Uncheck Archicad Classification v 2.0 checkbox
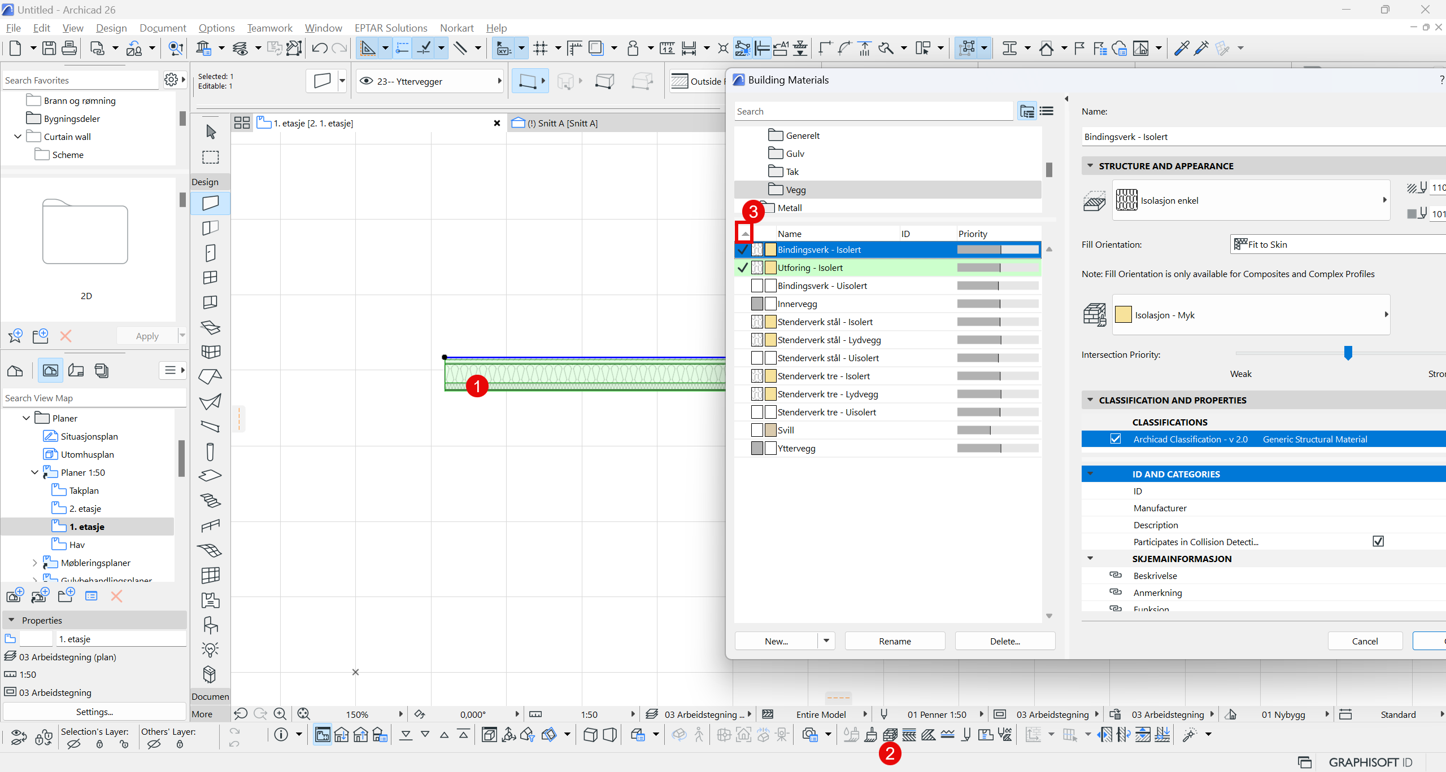Viewport: 1446px width, 772px height. tap(1116, 439)
